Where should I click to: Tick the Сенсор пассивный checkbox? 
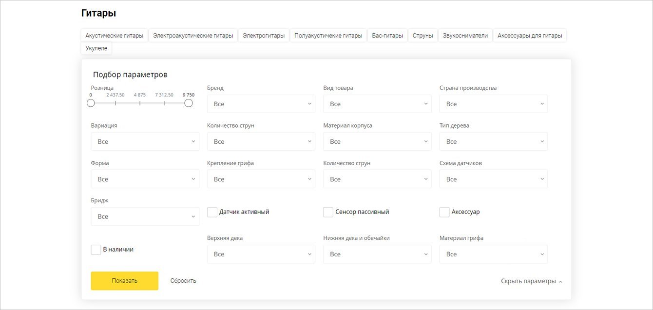328,212
